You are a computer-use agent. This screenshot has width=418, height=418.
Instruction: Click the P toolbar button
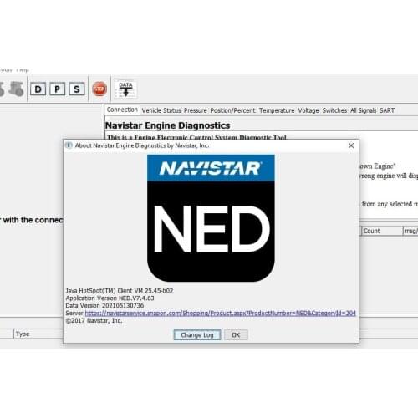click(x=57, y=89)
